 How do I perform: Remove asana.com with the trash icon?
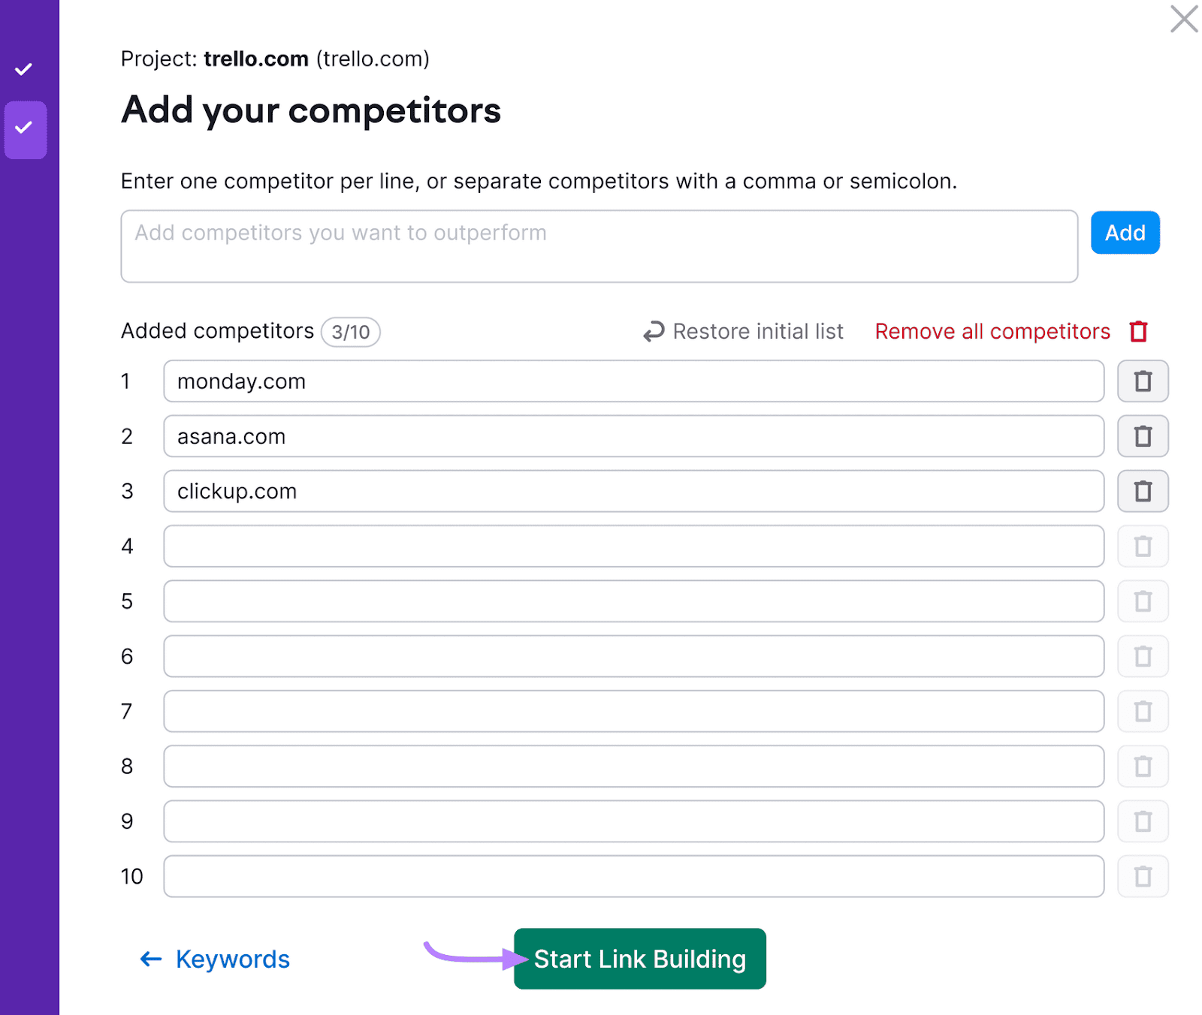point(1143,436)
